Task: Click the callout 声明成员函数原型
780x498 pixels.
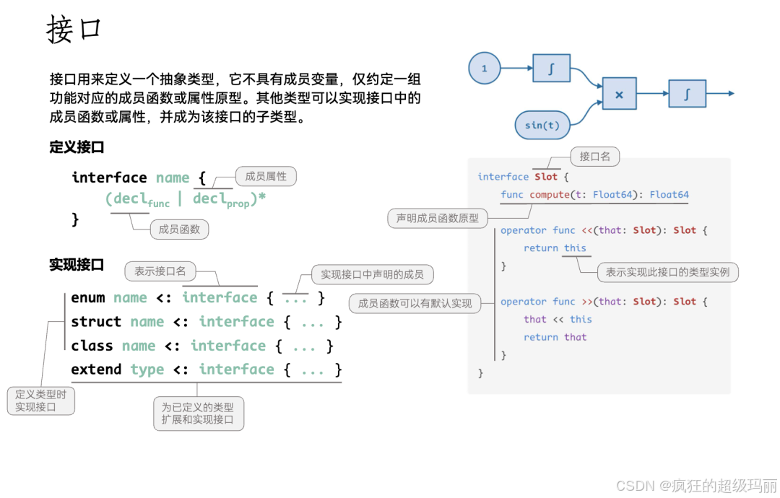Action: (437, 218)
